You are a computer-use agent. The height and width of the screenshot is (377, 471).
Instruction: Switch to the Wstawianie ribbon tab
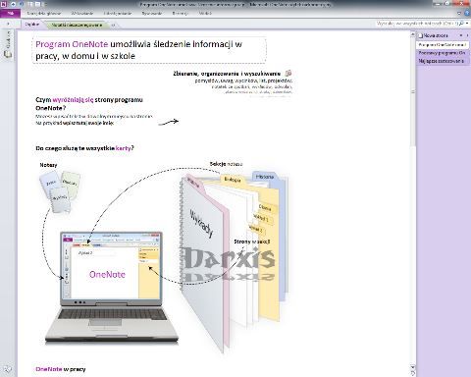(82, 14)
